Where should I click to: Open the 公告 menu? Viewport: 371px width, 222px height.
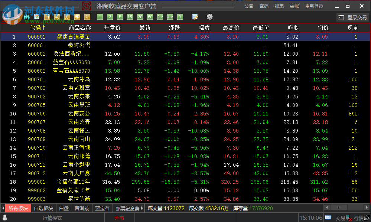click(x=249, y=6)
